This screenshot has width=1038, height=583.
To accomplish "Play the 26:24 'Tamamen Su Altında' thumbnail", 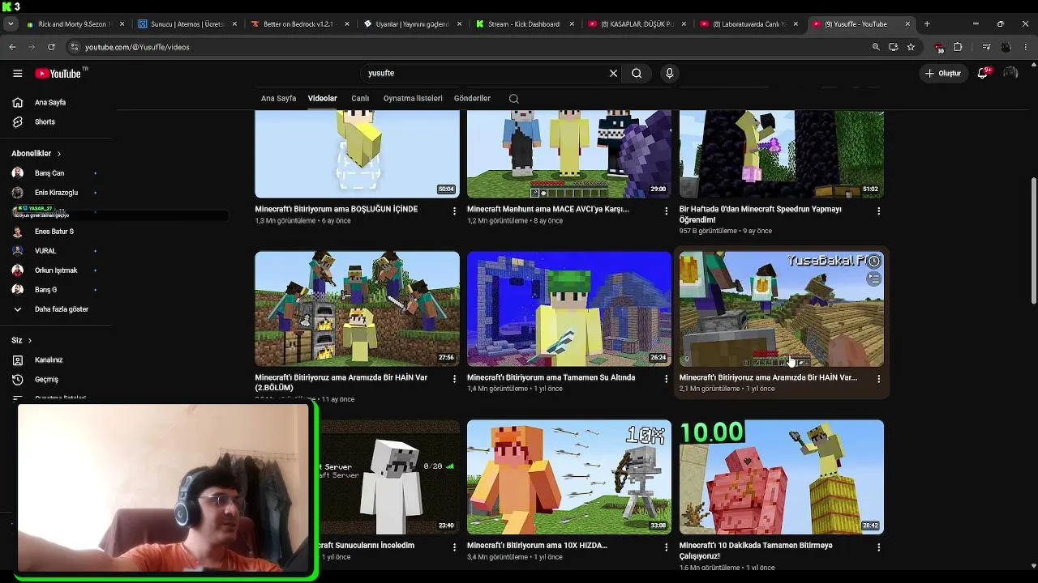I will point(569,309).
